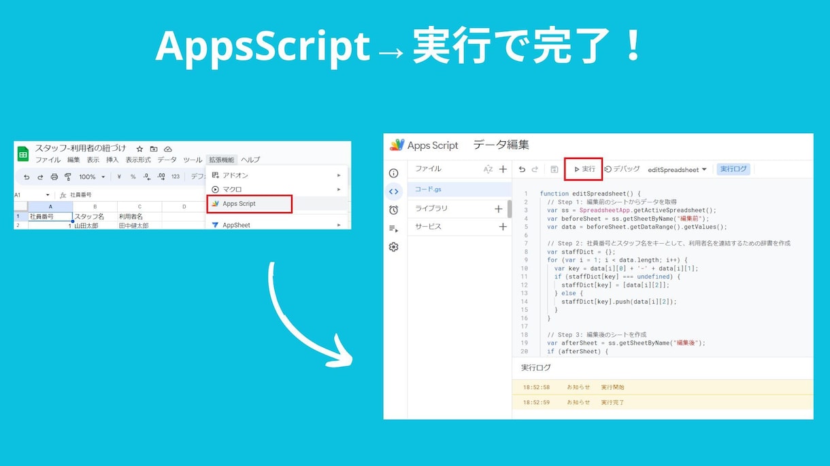830x466 pixels.
Task: Select the スタッフ名 header cell
Action: (x=95, y=217)
